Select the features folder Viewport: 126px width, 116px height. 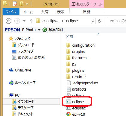pos(79,58)
